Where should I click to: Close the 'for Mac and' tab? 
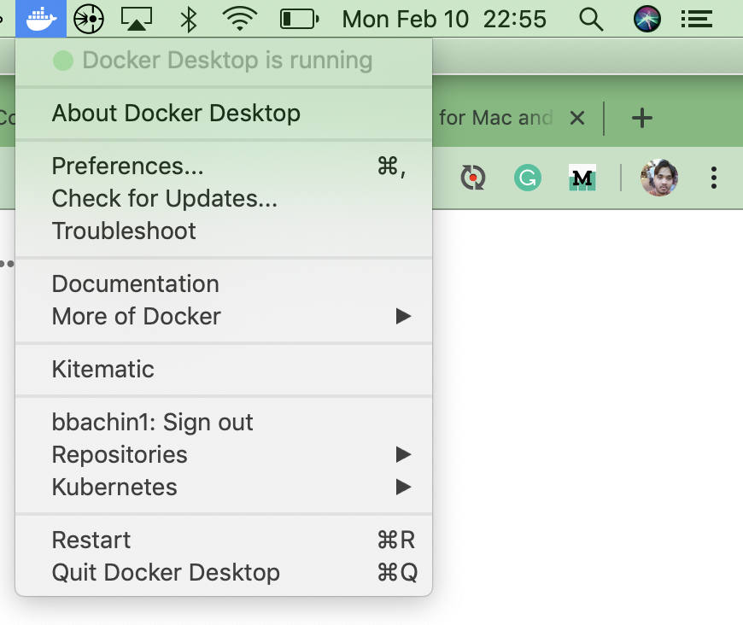point(577,118)
